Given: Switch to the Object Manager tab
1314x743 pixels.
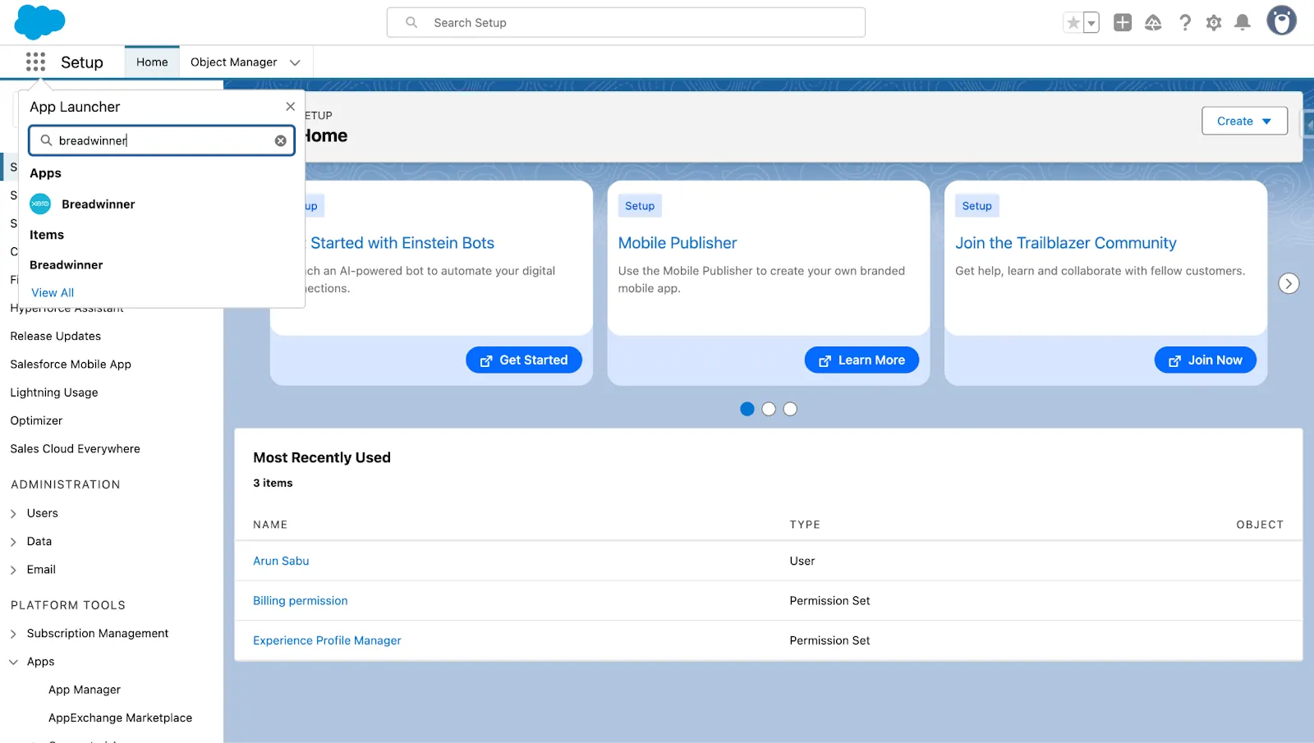Looking at the screenshot, I should [234, 62].
